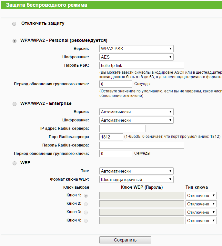Screen dimensions: 222x246
Task: Select the 'Ключ 1' radio button
Action: [86, 195]
